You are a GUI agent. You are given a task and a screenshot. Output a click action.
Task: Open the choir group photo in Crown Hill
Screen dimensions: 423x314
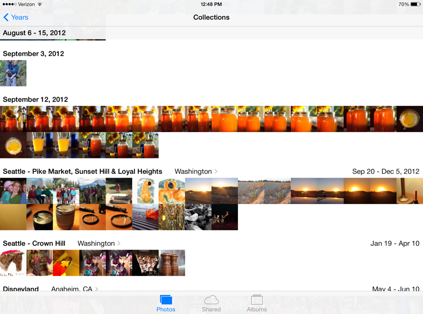[145, 263]
